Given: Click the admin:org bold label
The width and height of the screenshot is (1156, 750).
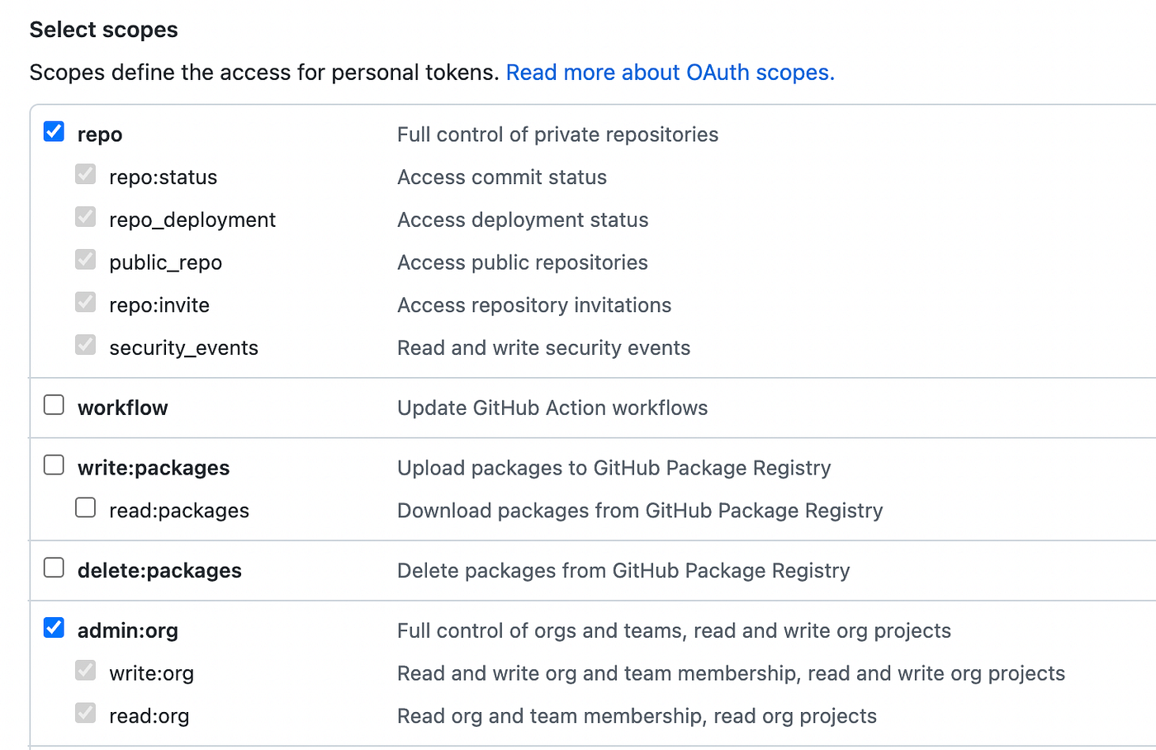Looking at the screenshot, I should pos(127,630).
